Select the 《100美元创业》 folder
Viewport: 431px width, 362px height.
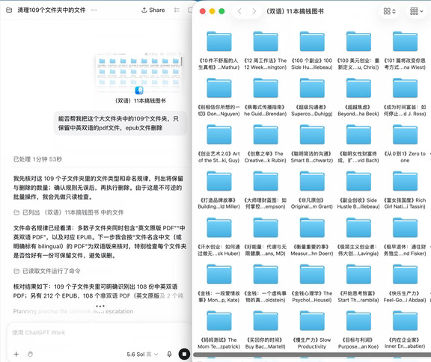tap(358, 41)
